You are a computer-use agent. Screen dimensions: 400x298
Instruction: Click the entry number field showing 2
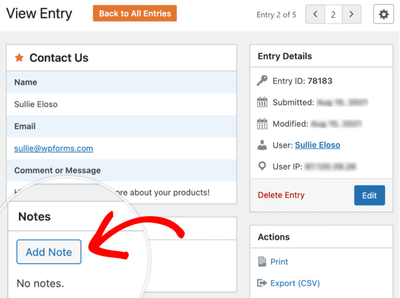point(333,14)
